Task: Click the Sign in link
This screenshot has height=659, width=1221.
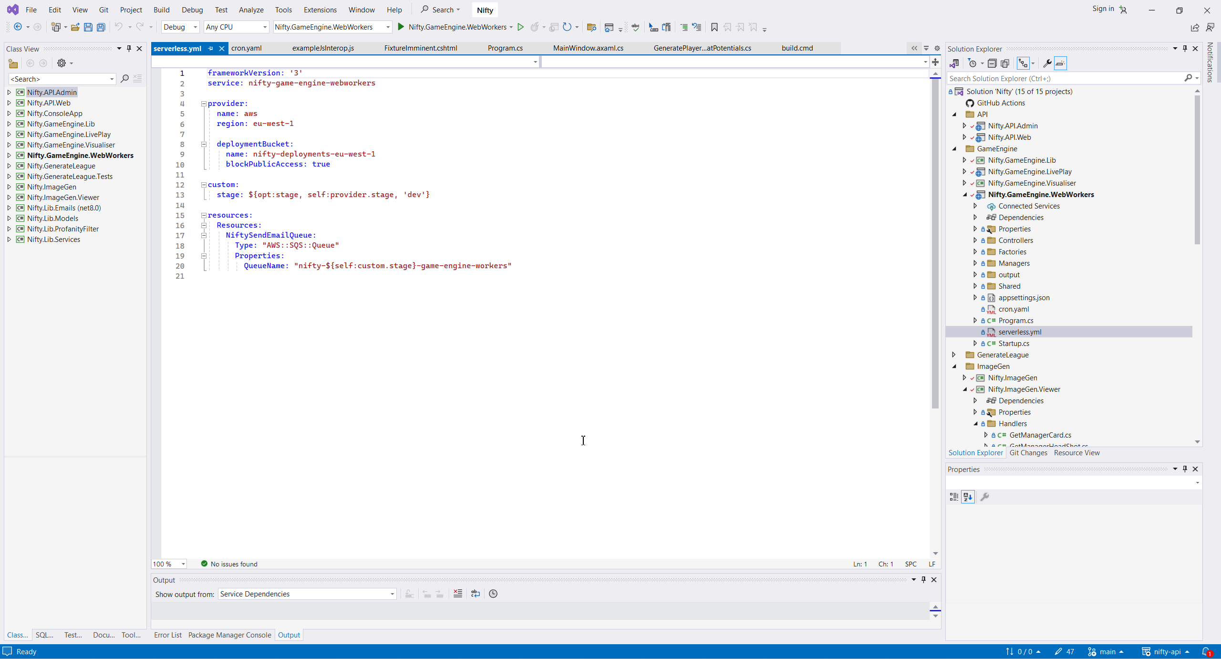Action: coord(1103,9)
